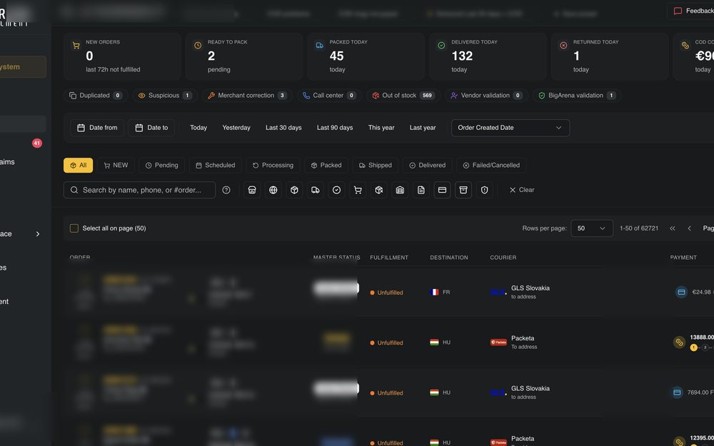The width and height of the screenshot is (714, 446).
Task: Toggle the Suspicious filter chip
Action: (x=164, y=96)
